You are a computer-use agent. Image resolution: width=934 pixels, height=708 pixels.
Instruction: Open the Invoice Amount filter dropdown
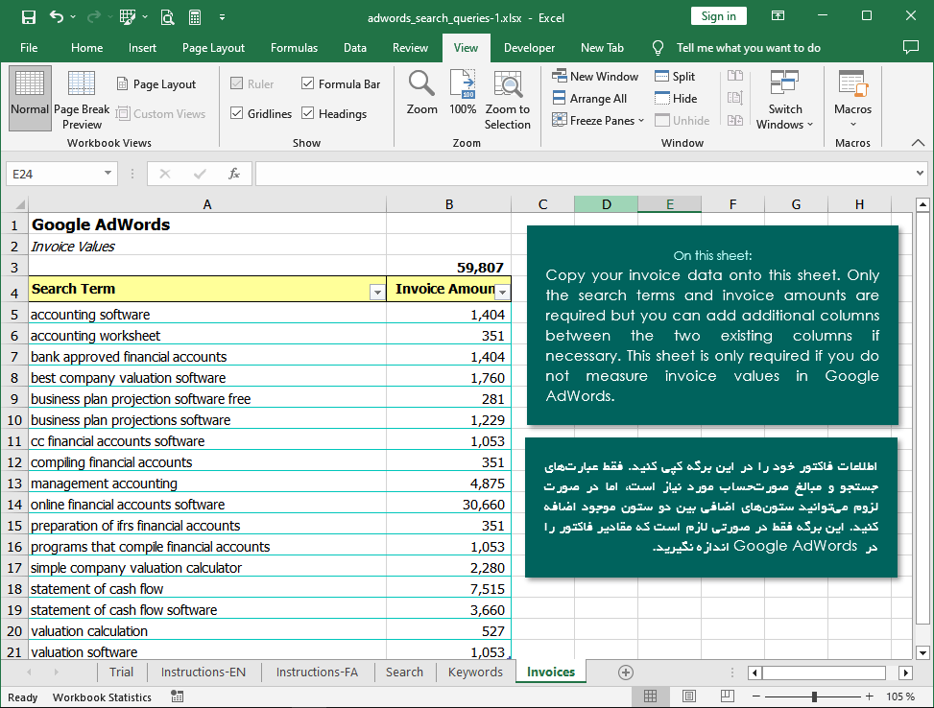tap(503, 293)
